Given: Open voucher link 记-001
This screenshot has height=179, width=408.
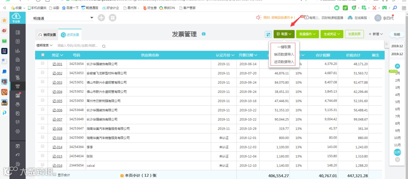Looking at the screenshot, I should point(57,64).
